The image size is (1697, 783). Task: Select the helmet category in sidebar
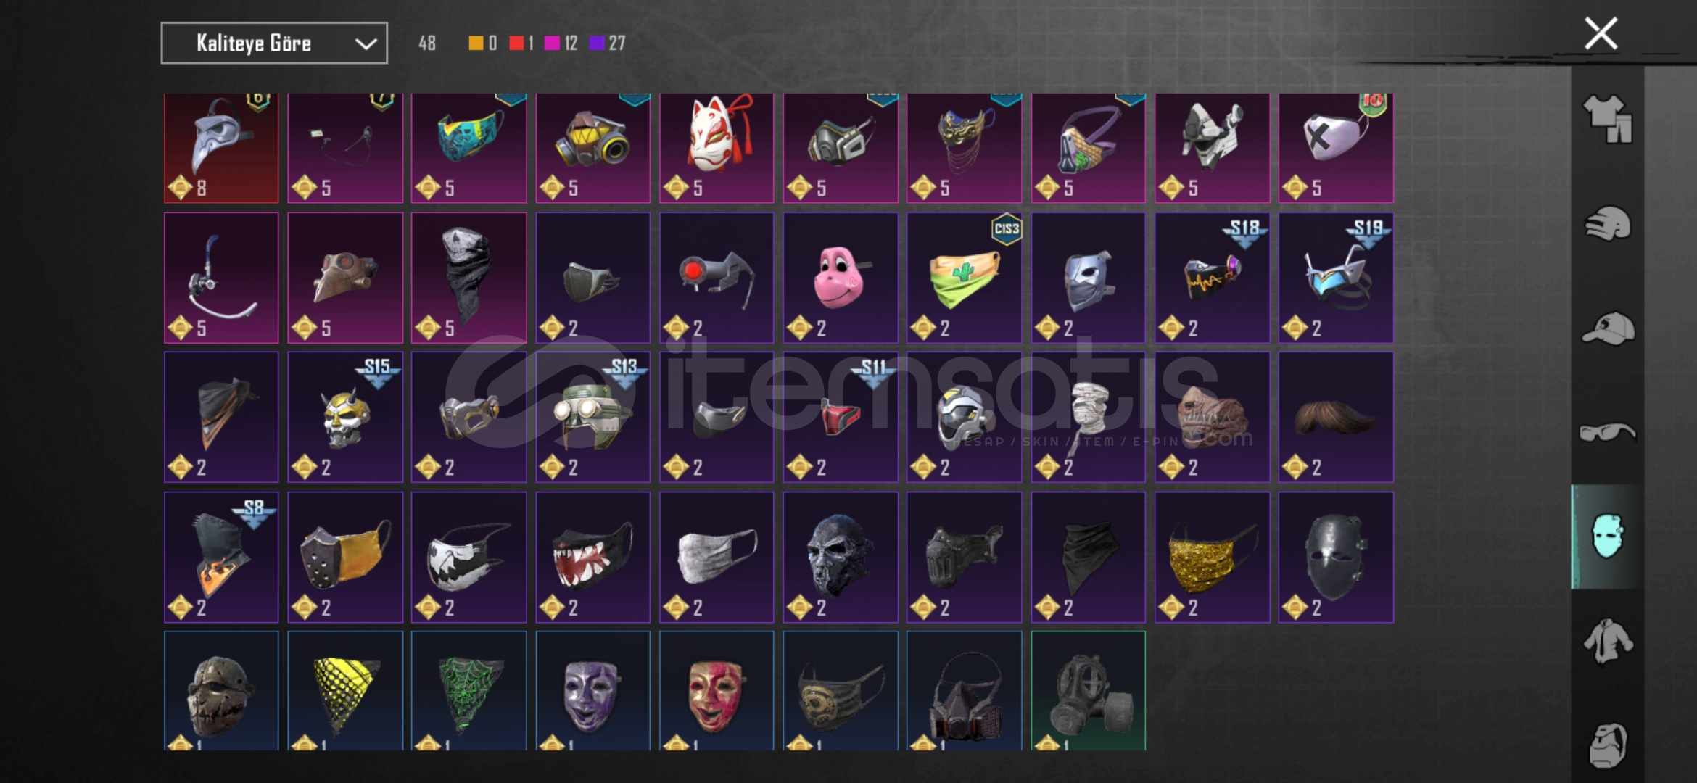[x=1608, y=223]
